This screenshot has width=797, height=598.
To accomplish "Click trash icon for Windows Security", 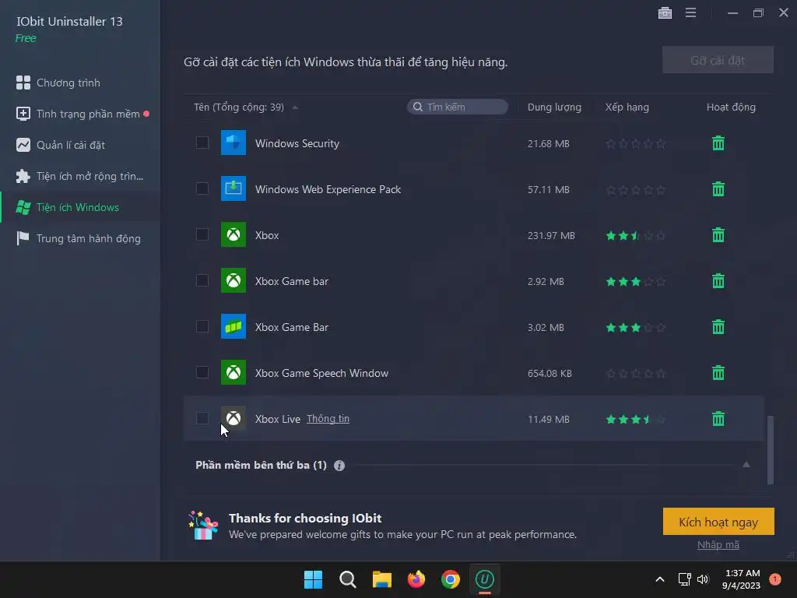I will pos(718,143).
